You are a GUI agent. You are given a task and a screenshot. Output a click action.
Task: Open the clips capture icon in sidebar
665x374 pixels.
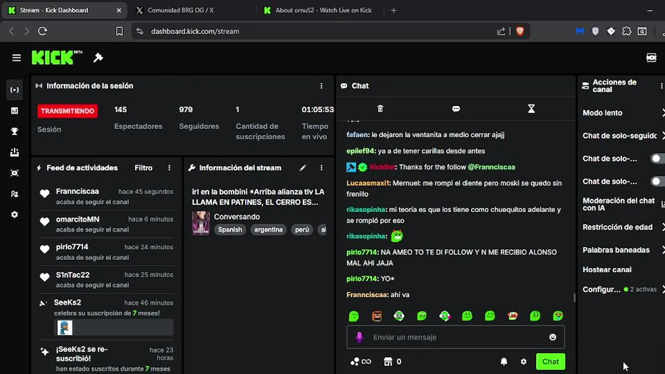click(x=15, y=173)
